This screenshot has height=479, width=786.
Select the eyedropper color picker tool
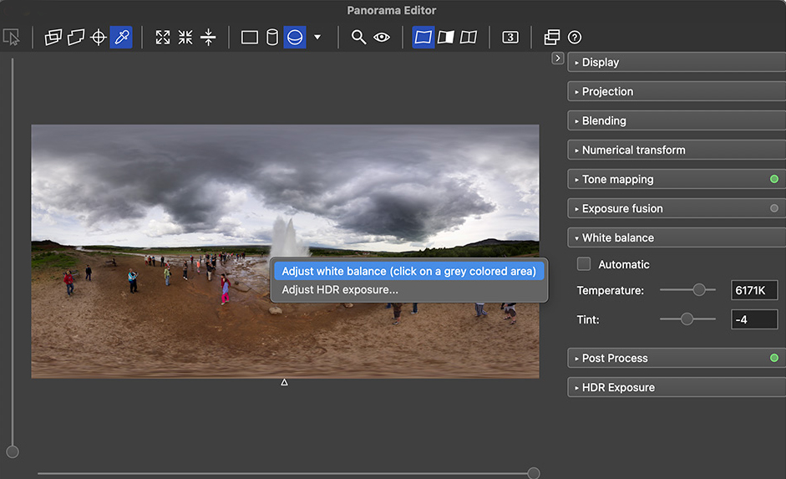(x=121, y=38)
